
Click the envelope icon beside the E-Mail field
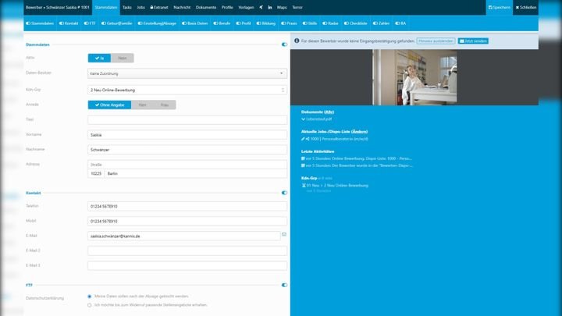tap(284, 234)
